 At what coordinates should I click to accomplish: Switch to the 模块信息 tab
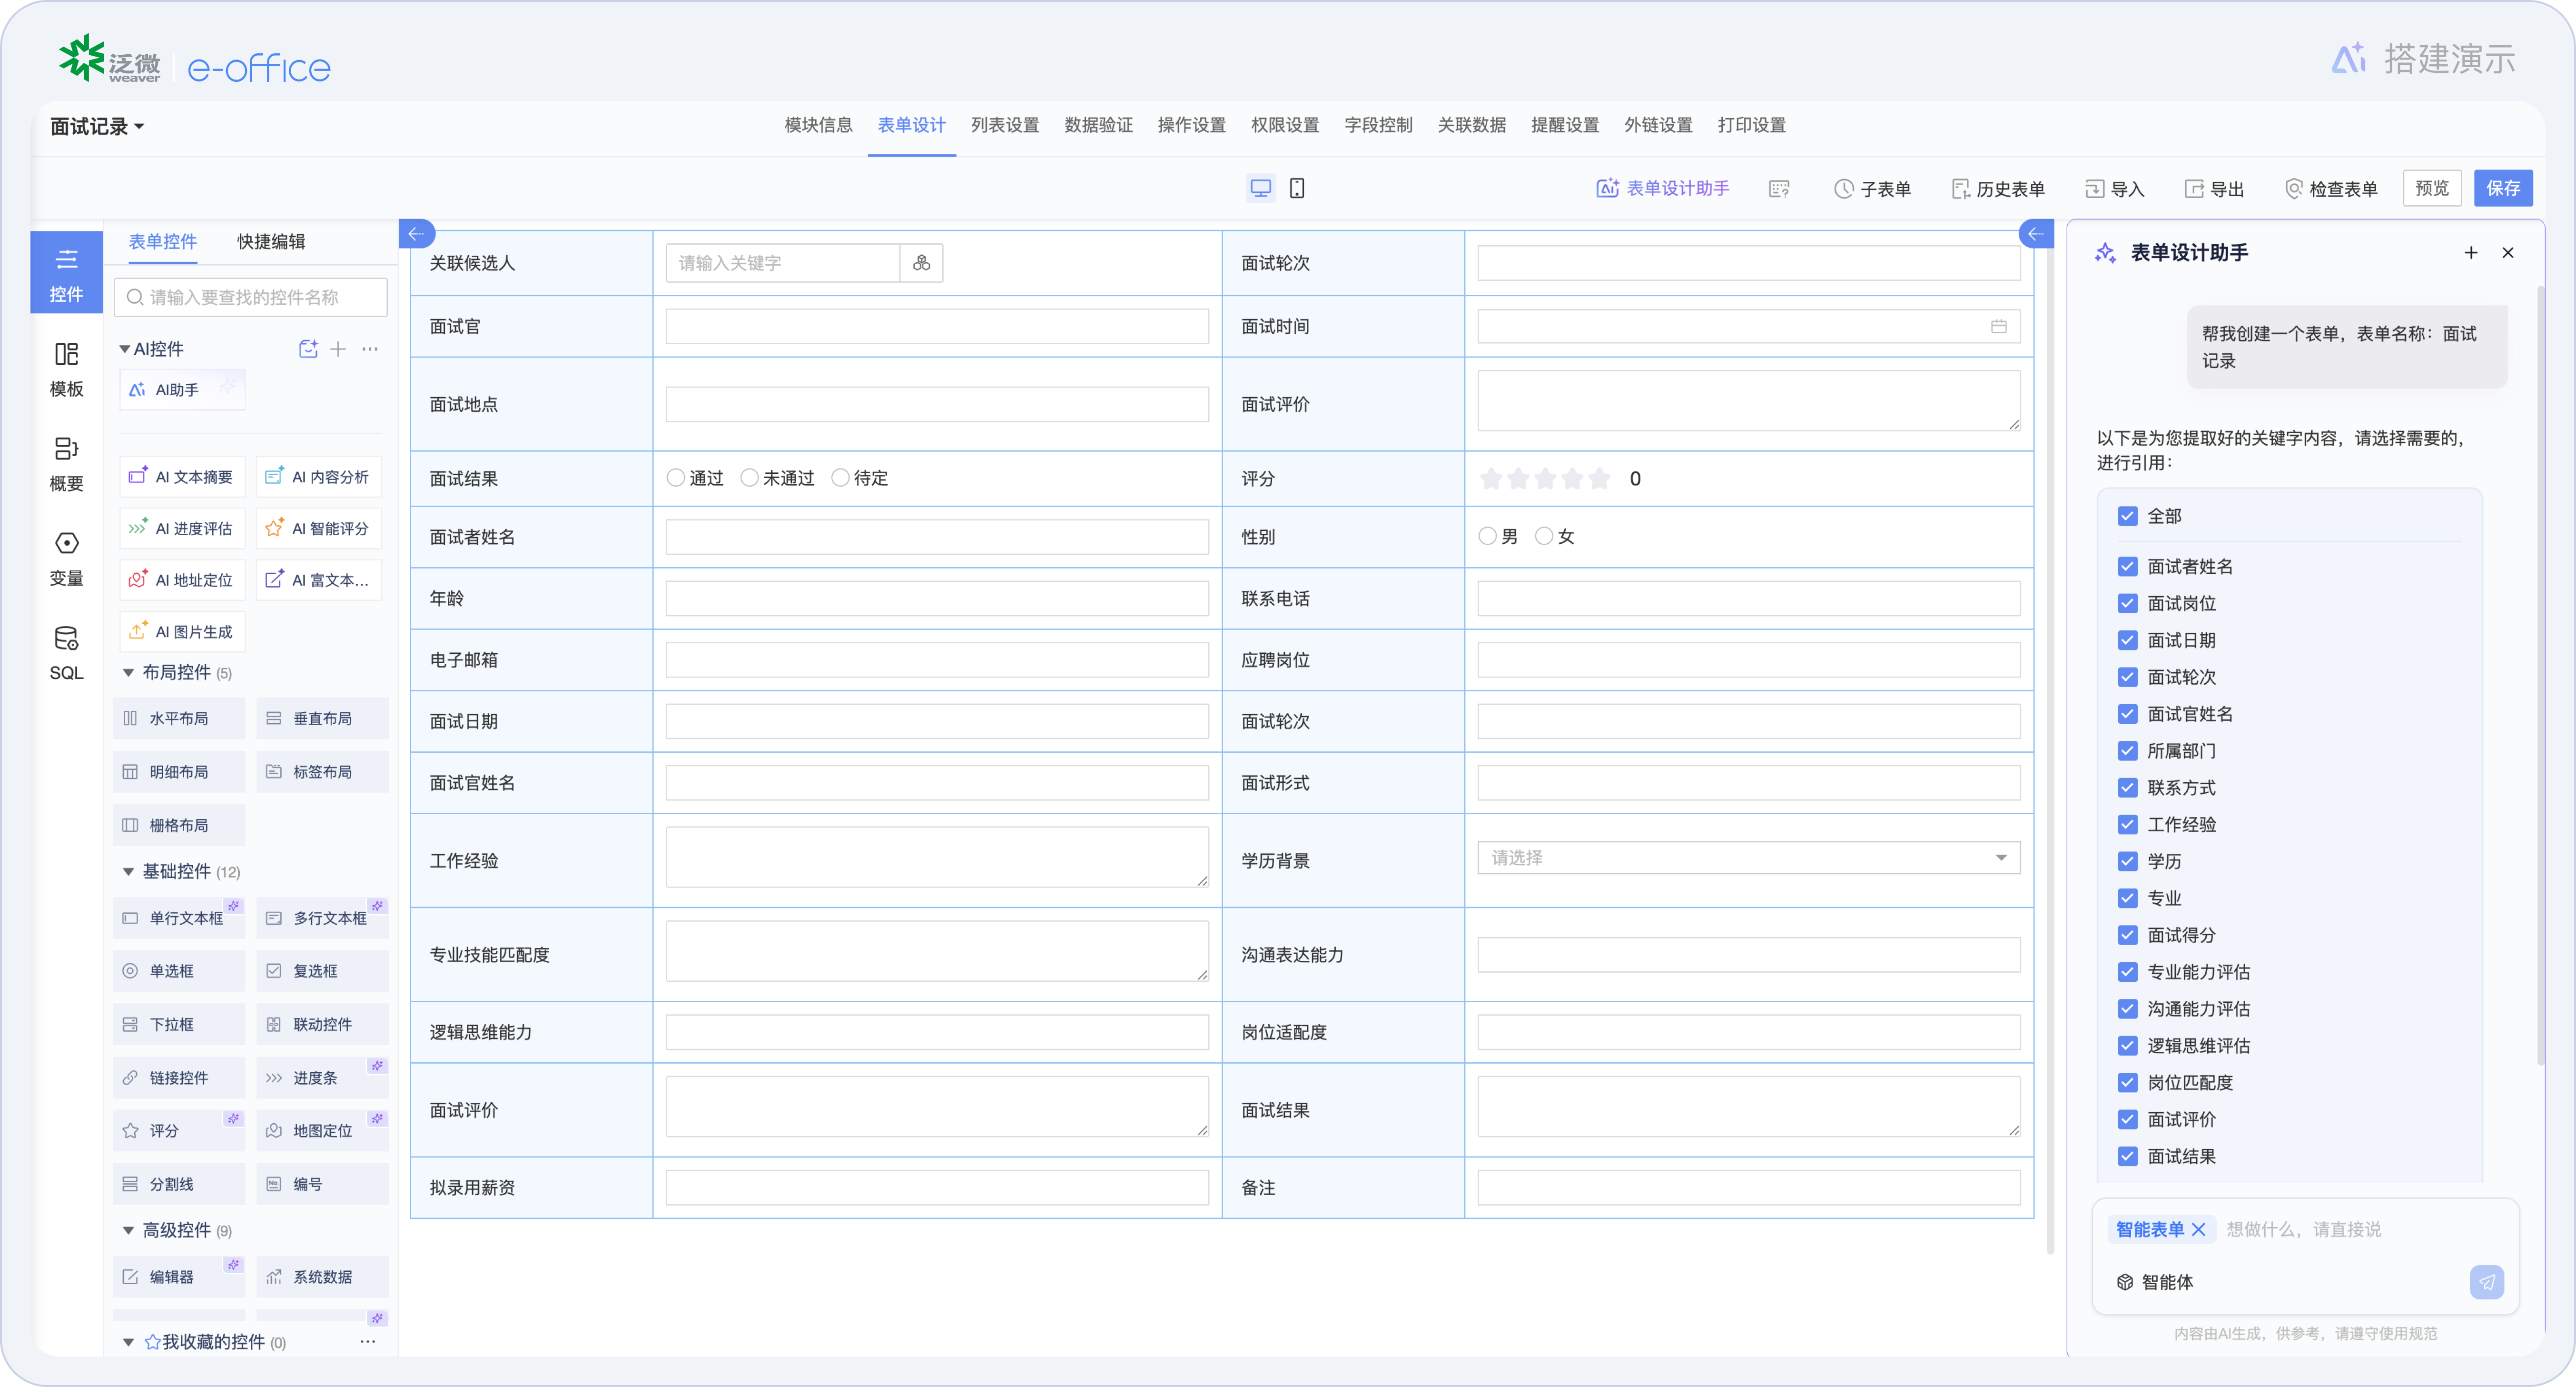(x=818, y=125)
